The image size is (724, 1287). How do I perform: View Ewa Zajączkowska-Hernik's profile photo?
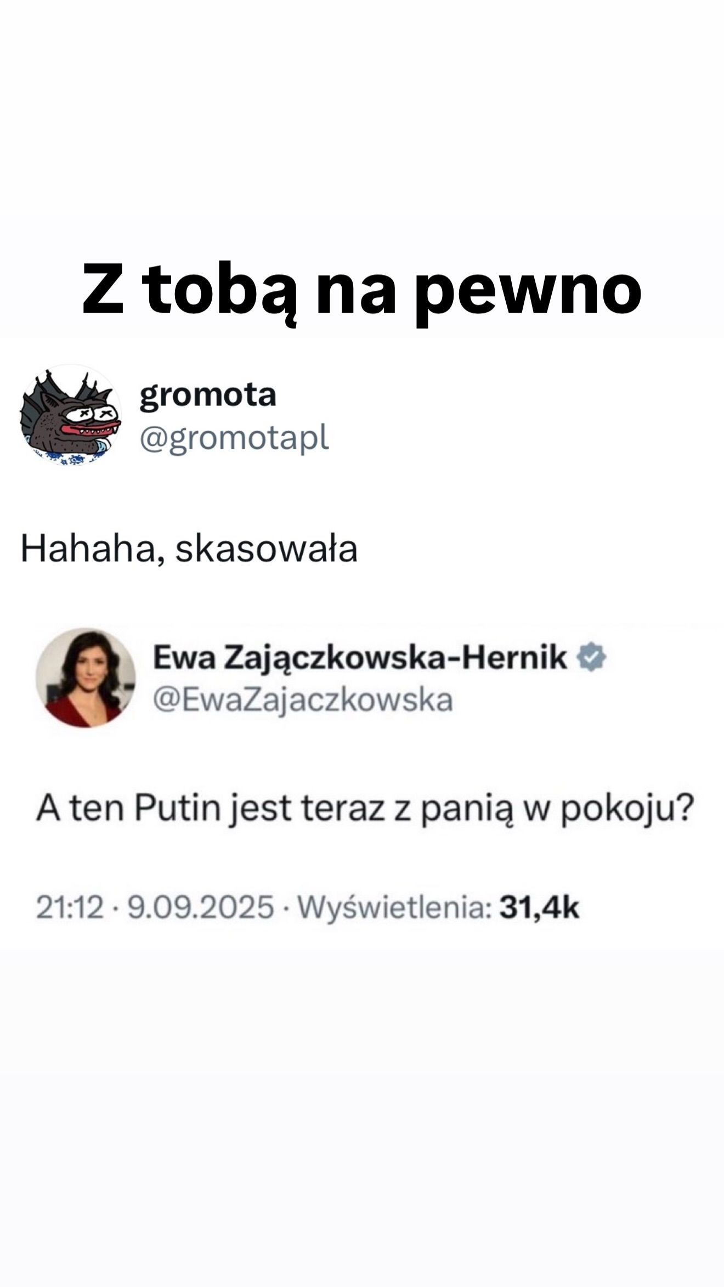(86, 678)
